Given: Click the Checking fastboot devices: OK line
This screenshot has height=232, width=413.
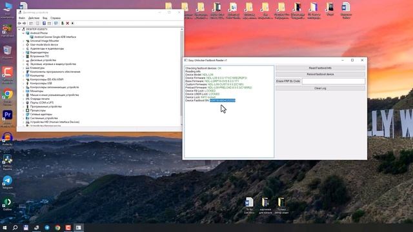Looking at the screenshot, I should click(x=203, y=68).
